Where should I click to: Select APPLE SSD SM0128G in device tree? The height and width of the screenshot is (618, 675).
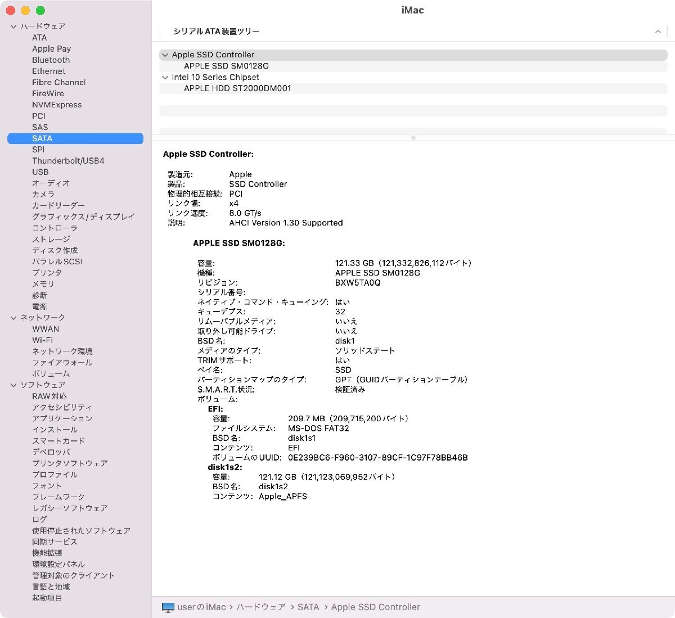[x=226, y=66]
